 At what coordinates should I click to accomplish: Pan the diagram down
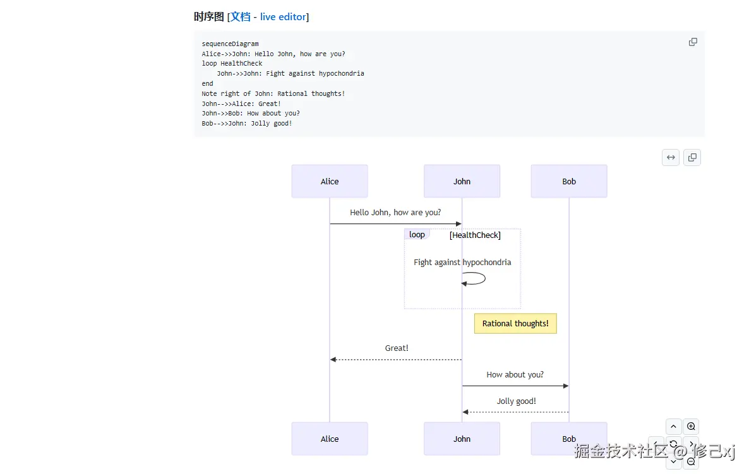pos(673,462)
